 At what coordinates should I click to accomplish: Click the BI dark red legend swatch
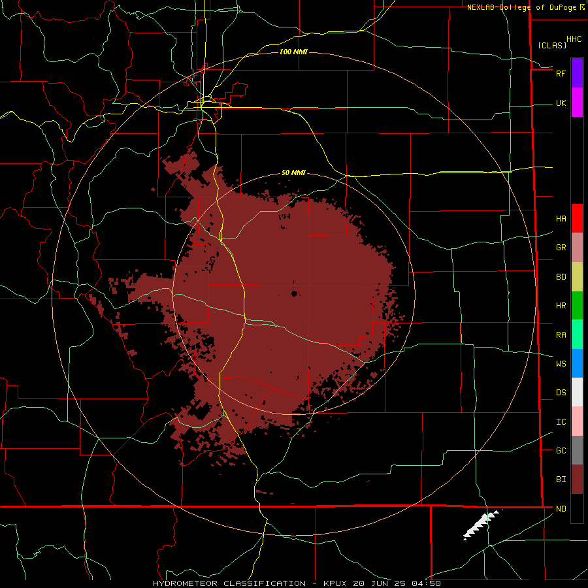click(x=577, y=480)
